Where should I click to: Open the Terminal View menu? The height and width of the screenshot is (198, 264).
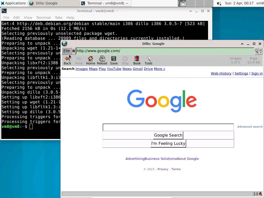28,18
